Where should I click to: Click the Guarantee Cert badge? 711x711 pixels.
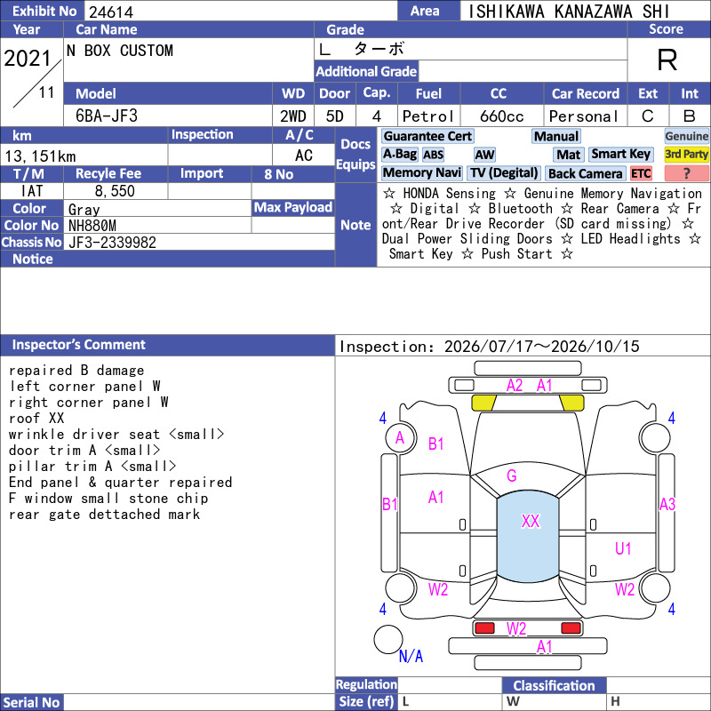(427, 136)
